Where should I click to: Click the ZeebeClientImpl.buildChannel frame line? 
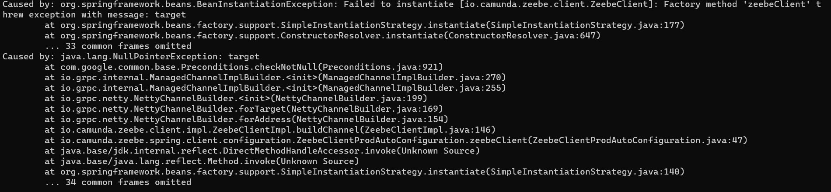270,130
